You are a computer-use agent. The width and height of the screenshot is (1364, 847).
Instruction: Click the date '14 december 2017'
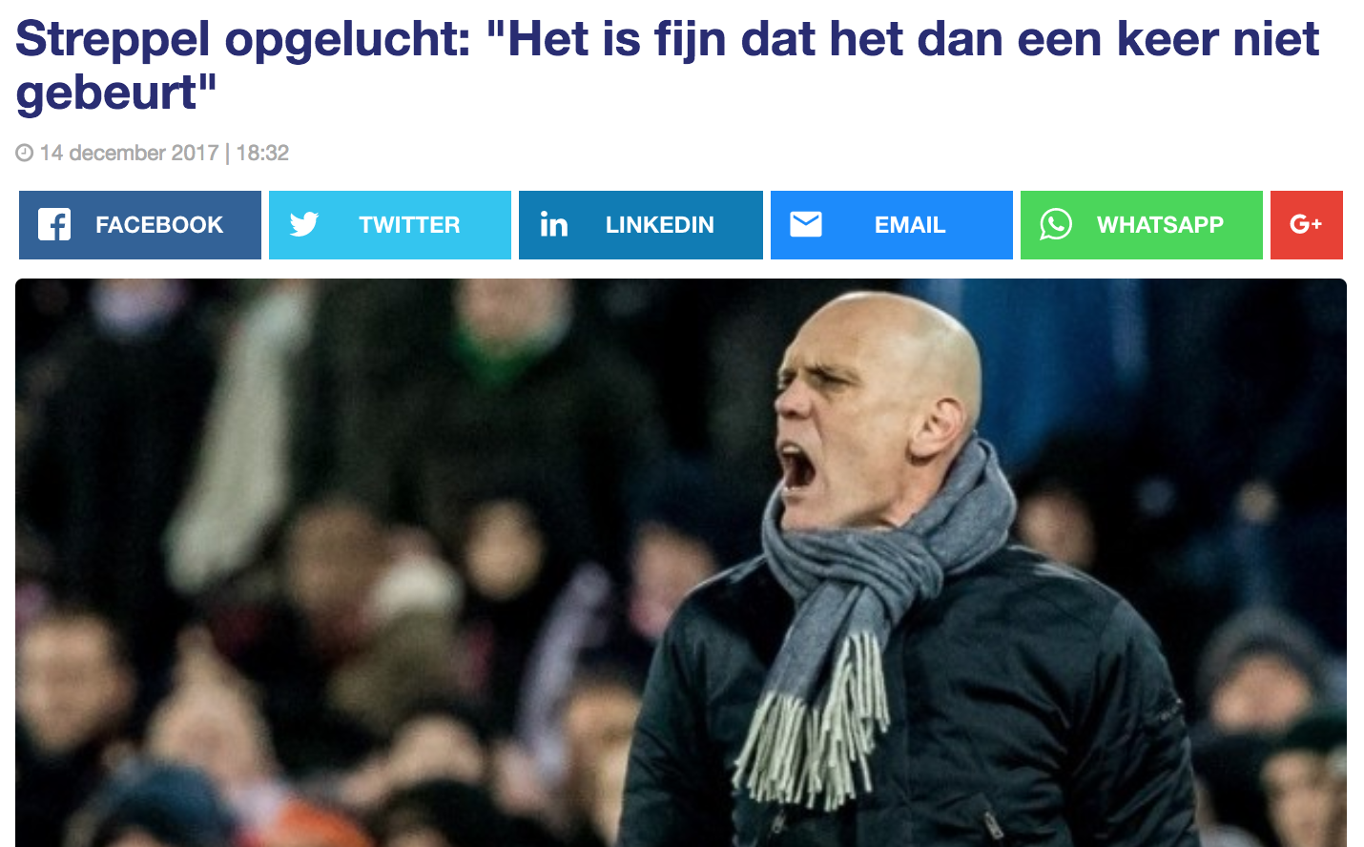pos(130,153)
